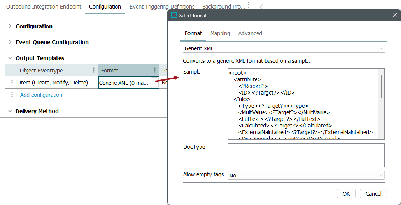
Task: Click the Sample text area scrollbar
Action: [x=381, y=87]
